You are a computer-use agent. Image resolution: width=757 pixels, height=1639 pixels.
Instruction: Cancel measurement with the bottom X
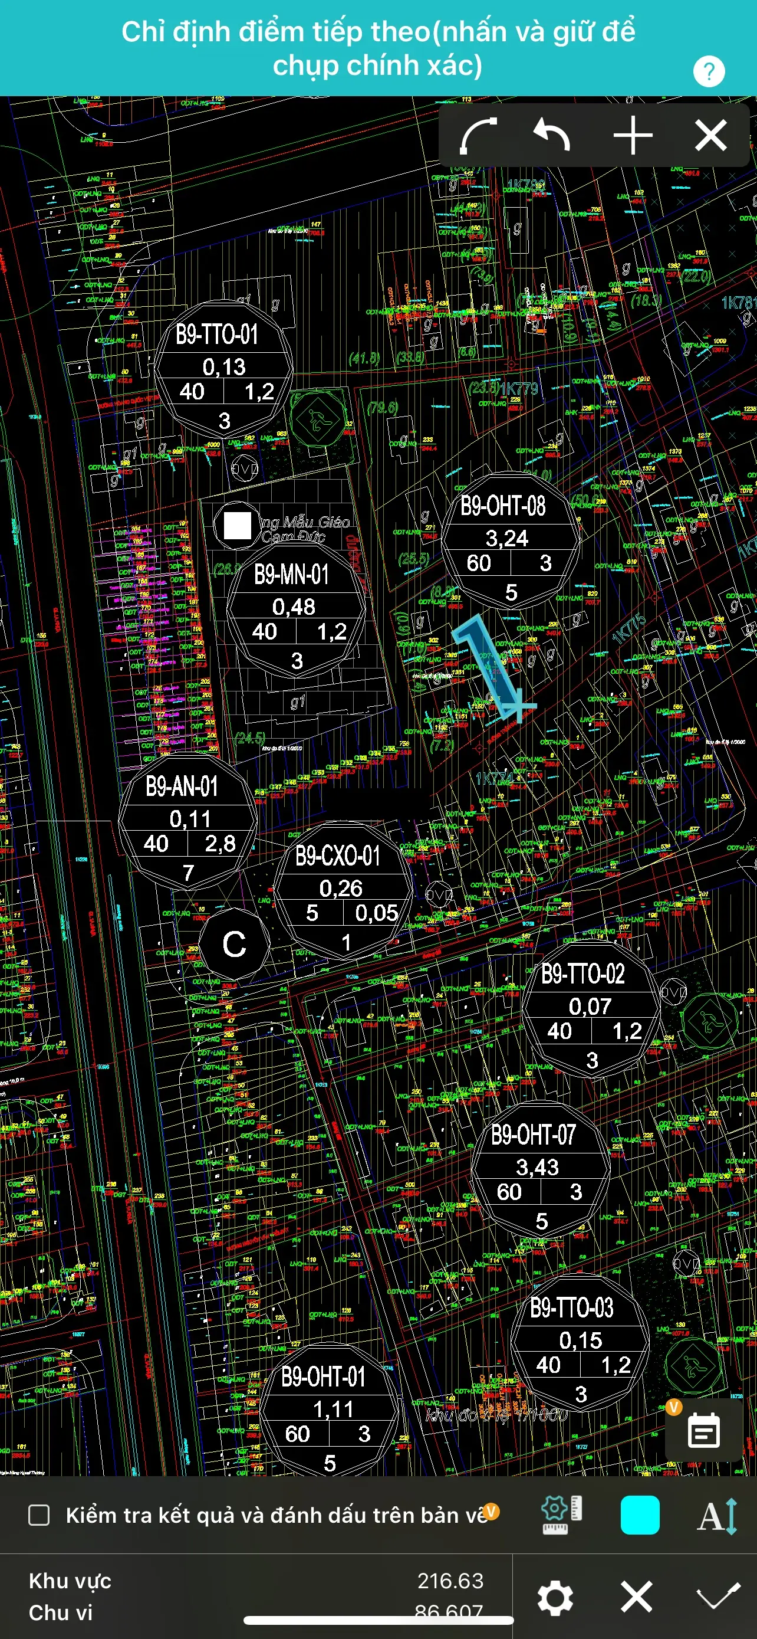tap(636, 1597)
